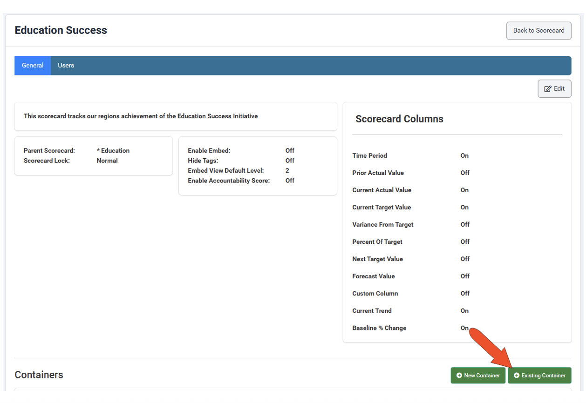586x403 pixels.
Task: Click the Enable Accountability Score label
Action: (229, 181)
